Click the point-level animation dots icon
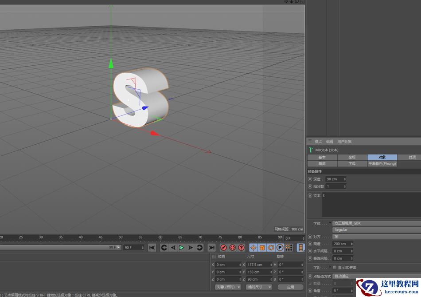Viewport: 421px width, 297px height. coord(288,248)
